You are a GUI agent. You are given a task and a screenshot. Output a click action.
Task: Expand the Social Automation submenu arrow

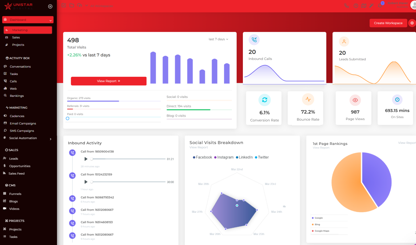(51, 139)
